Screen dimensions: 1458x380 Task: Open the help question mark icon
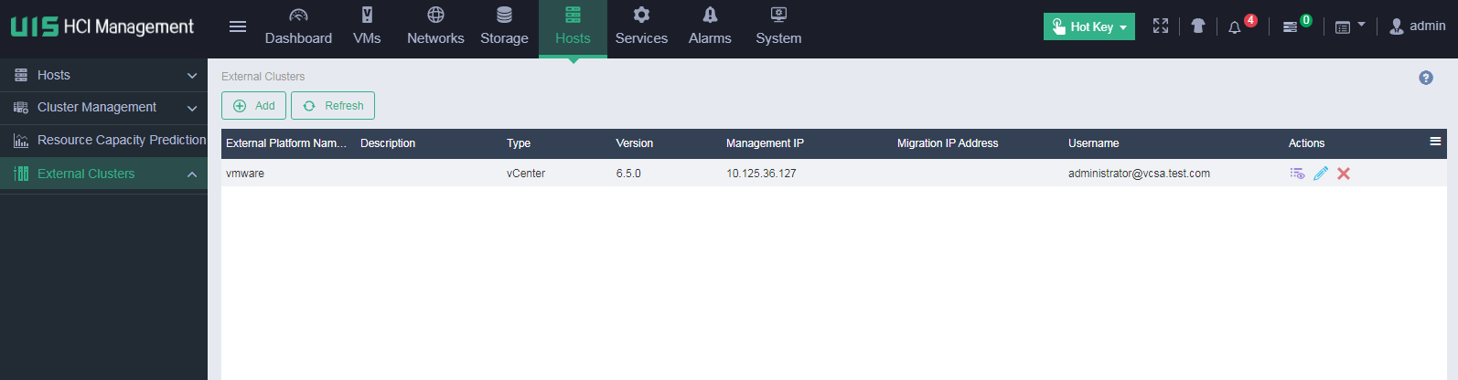(x=1426, y=78)
